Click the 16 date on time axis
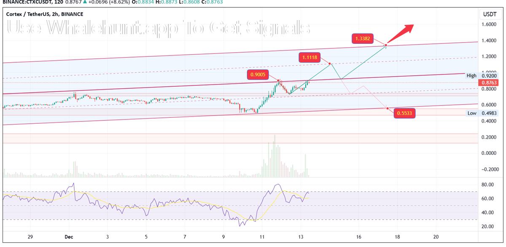 (358, 236)
